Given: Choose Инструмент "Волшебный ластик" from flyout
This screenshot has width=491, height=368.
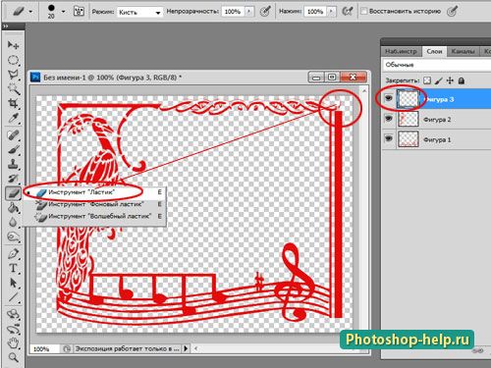Looking at the screenshot, I should [x=99, y=216].
